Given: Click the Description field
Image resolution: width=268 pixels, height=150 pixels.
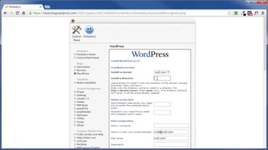Looking at the screenshot, I should click(x=171, y=145).
